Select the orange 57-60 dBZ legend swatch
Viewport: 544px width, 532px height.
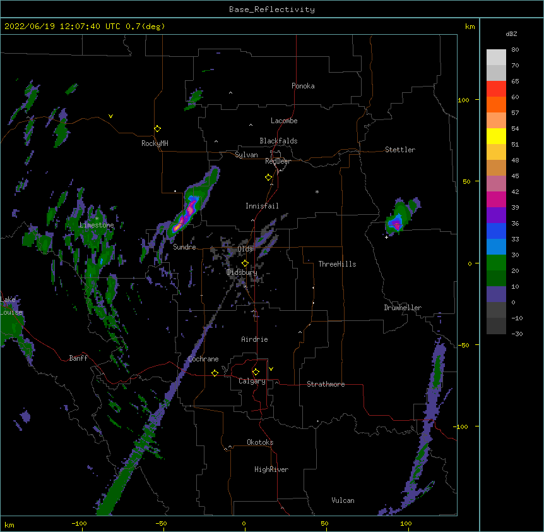(496, 104)
